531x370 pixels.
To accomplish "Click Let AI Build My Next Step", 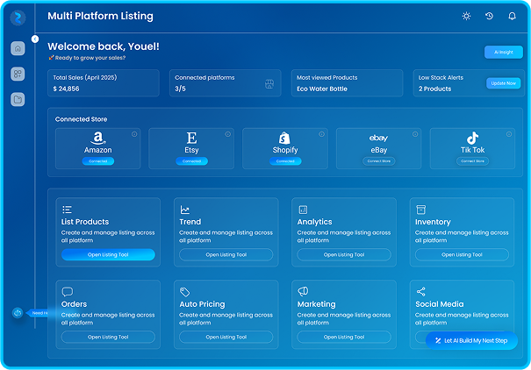I will [x=471, y=340].
